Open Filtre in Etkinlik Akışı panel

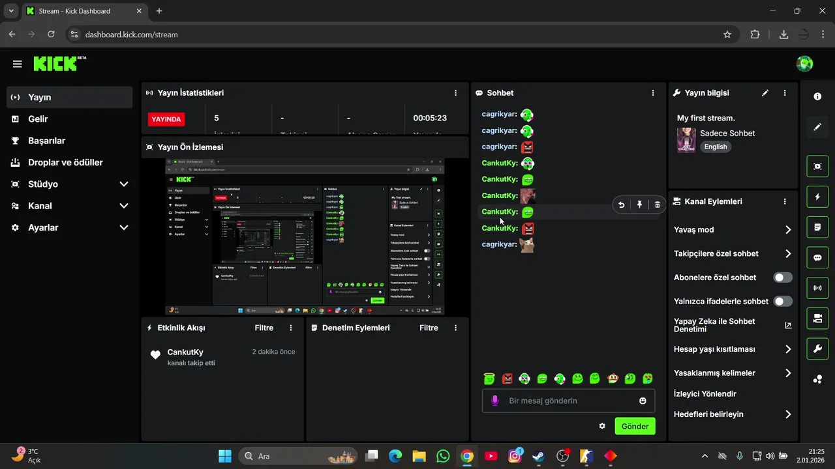[264, 328]
